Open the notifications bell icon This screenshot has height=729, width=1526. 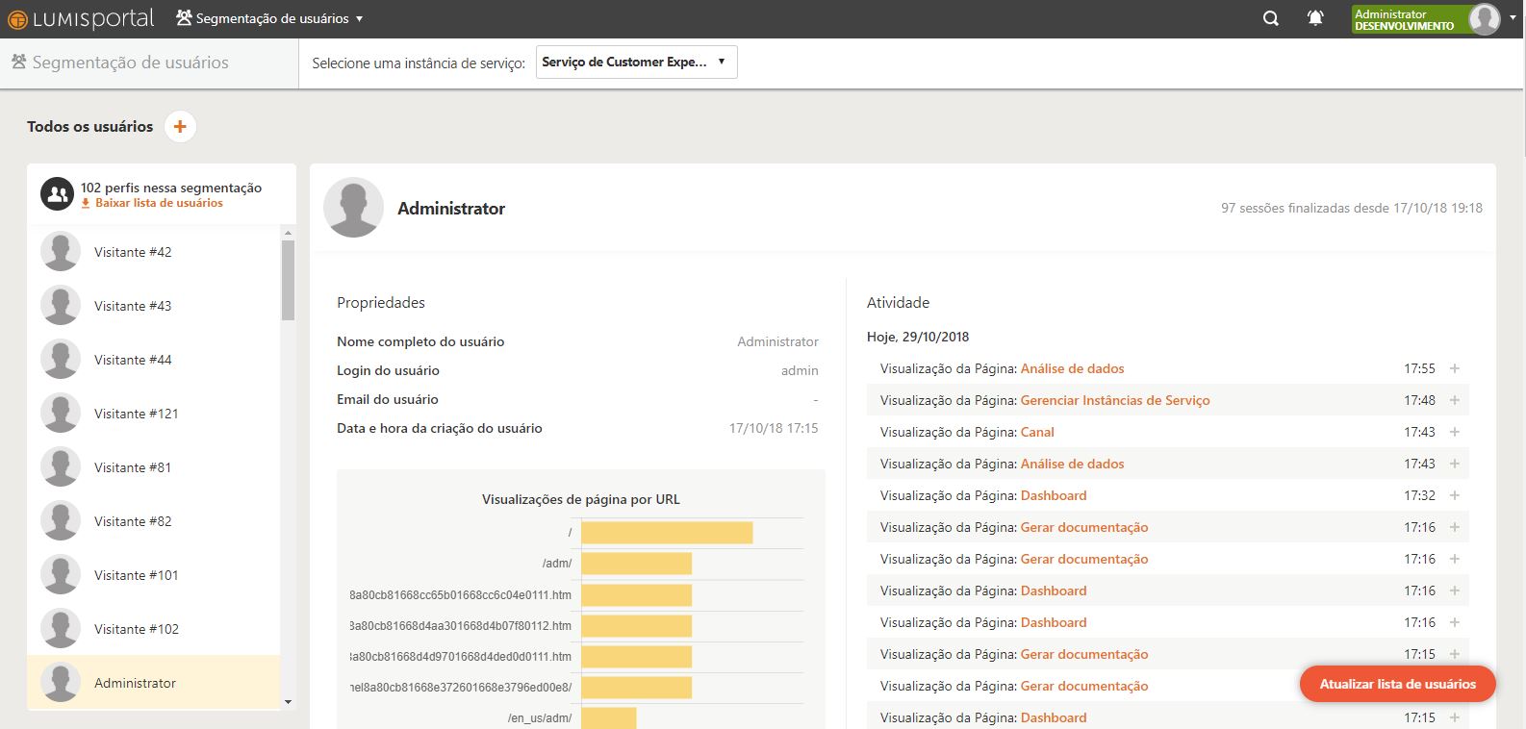point(1315,18)
